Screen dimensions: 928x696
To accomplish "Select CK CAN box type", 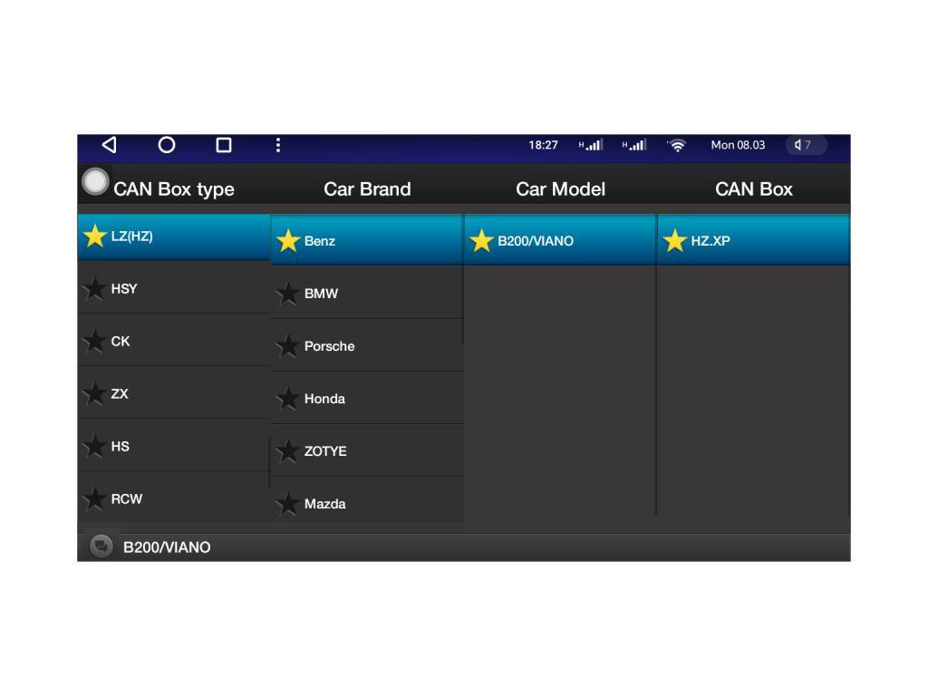I will point(174,341).
